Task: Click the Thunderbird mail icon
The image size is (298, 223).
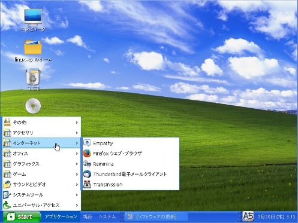Action: (87, 174)
